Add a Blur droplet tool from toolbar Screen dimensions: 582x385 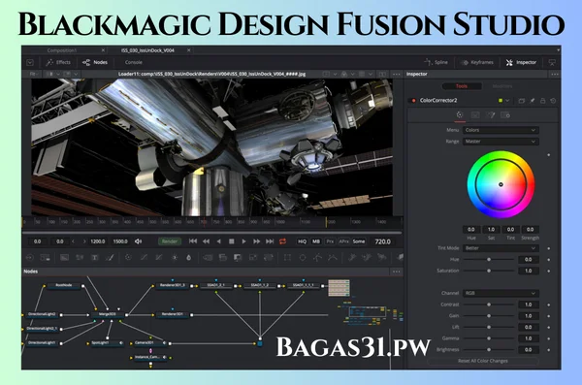click(188, 257)
